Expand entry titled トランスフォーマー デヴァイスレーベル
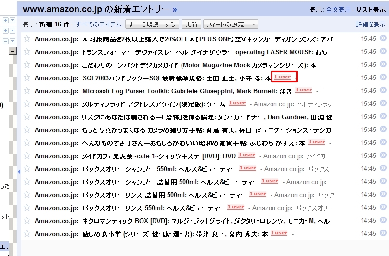This screenshot has height=256, width=389. [205, 52]
